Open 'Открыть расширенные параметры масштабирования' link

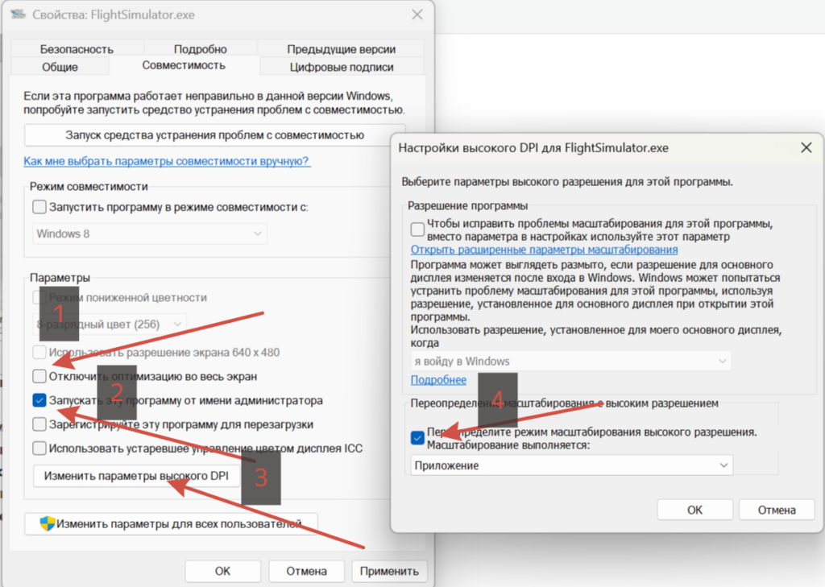pyautogui.click(x=544, y=250)
